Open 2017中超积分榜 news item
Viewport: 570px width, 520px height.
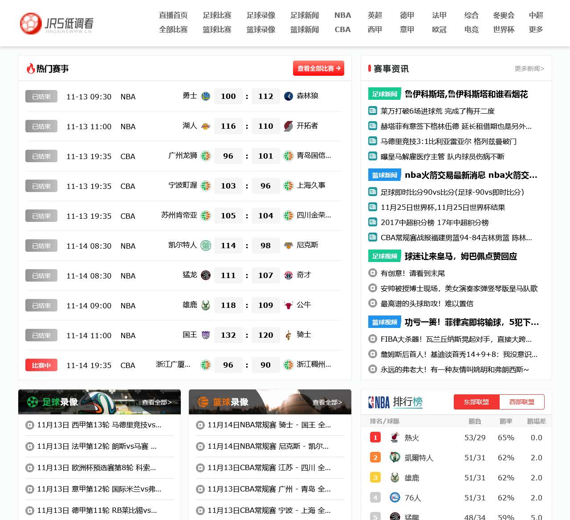tap(435, 222)
